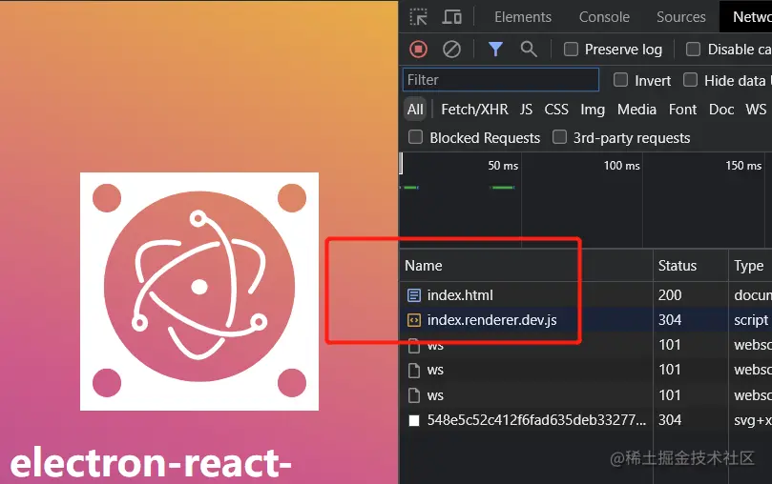Click the svg request thumbnail icon
Image resolution: width=772 pixels, height=484 pixels.
pos(414,420)
